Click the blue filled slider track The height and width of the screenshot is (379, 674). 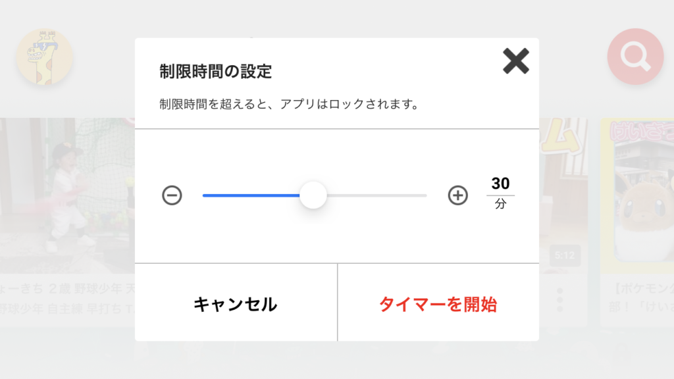250,195
